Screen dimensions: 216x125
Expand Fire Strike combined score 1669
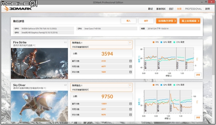tap(130, 72)
